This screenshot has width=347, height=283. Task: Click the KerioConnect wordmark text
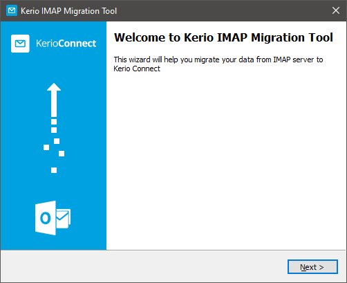pos(66,44)
